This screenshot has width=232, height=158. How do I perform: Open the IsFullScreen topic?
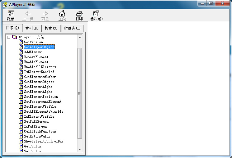click(x=36, y=126)
